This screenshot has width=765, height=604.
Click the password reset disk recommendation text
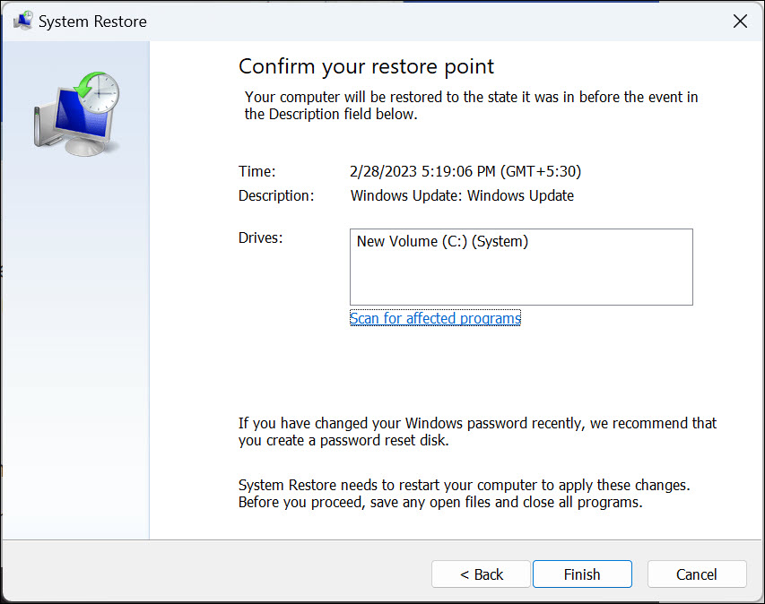point(477,431)
